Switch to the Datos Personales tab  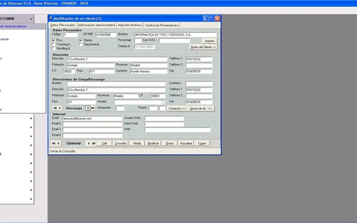point(62,25)
